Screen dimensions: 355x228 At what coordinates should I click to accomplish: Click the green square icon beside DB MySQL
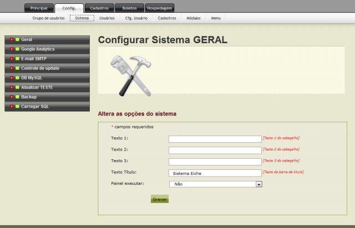(x=17, y=77)
